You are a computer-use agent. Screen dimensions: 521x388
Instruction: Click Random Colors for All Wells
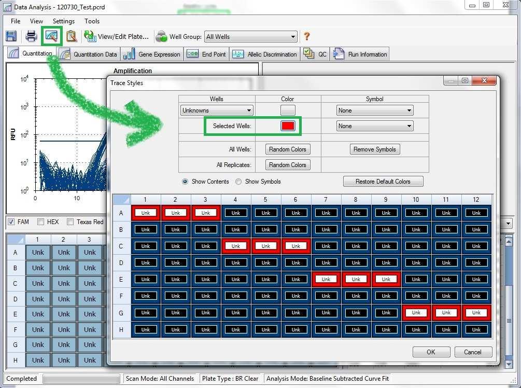click(288, 149)
